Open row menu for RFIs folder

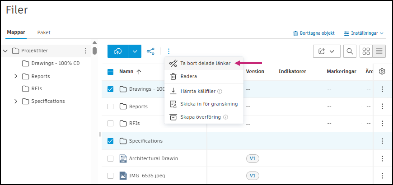point(383,124)
